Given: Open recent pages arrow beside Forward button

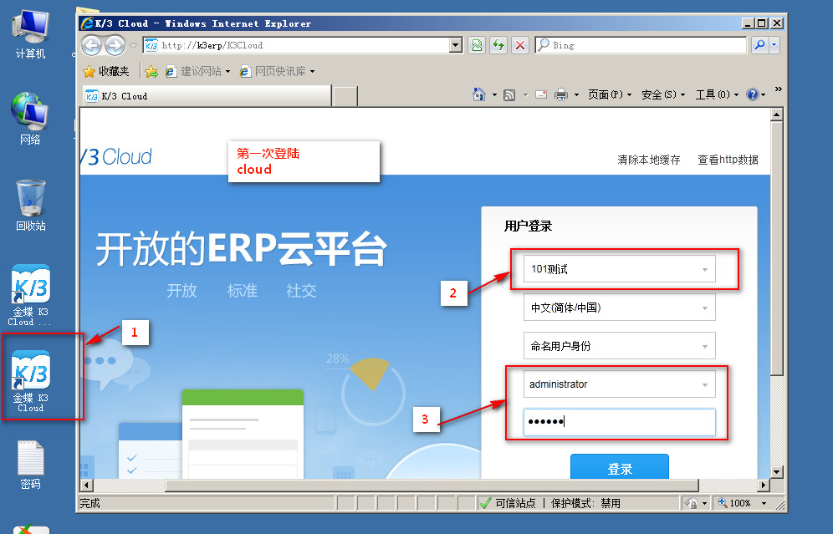Looking at the screenshot, I should coord(133,46).
